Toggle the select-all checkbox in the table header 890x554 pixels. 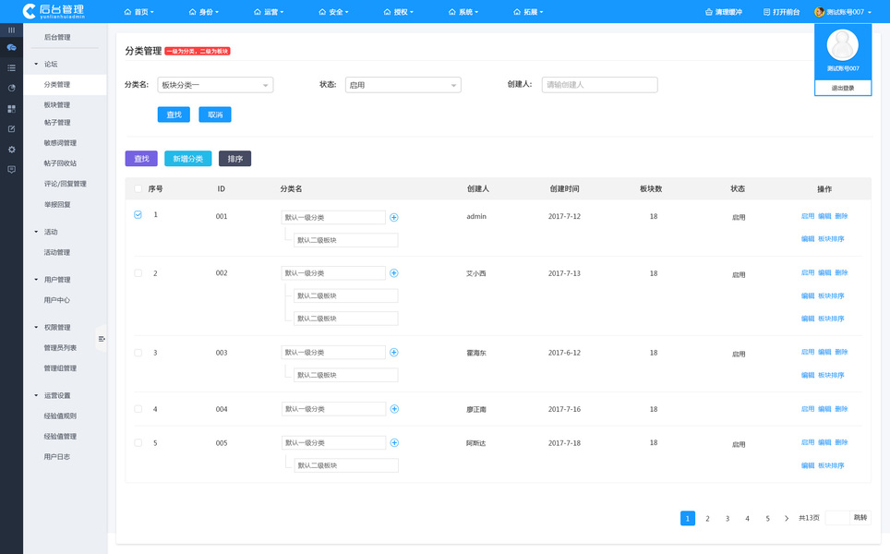coord(138,188)
